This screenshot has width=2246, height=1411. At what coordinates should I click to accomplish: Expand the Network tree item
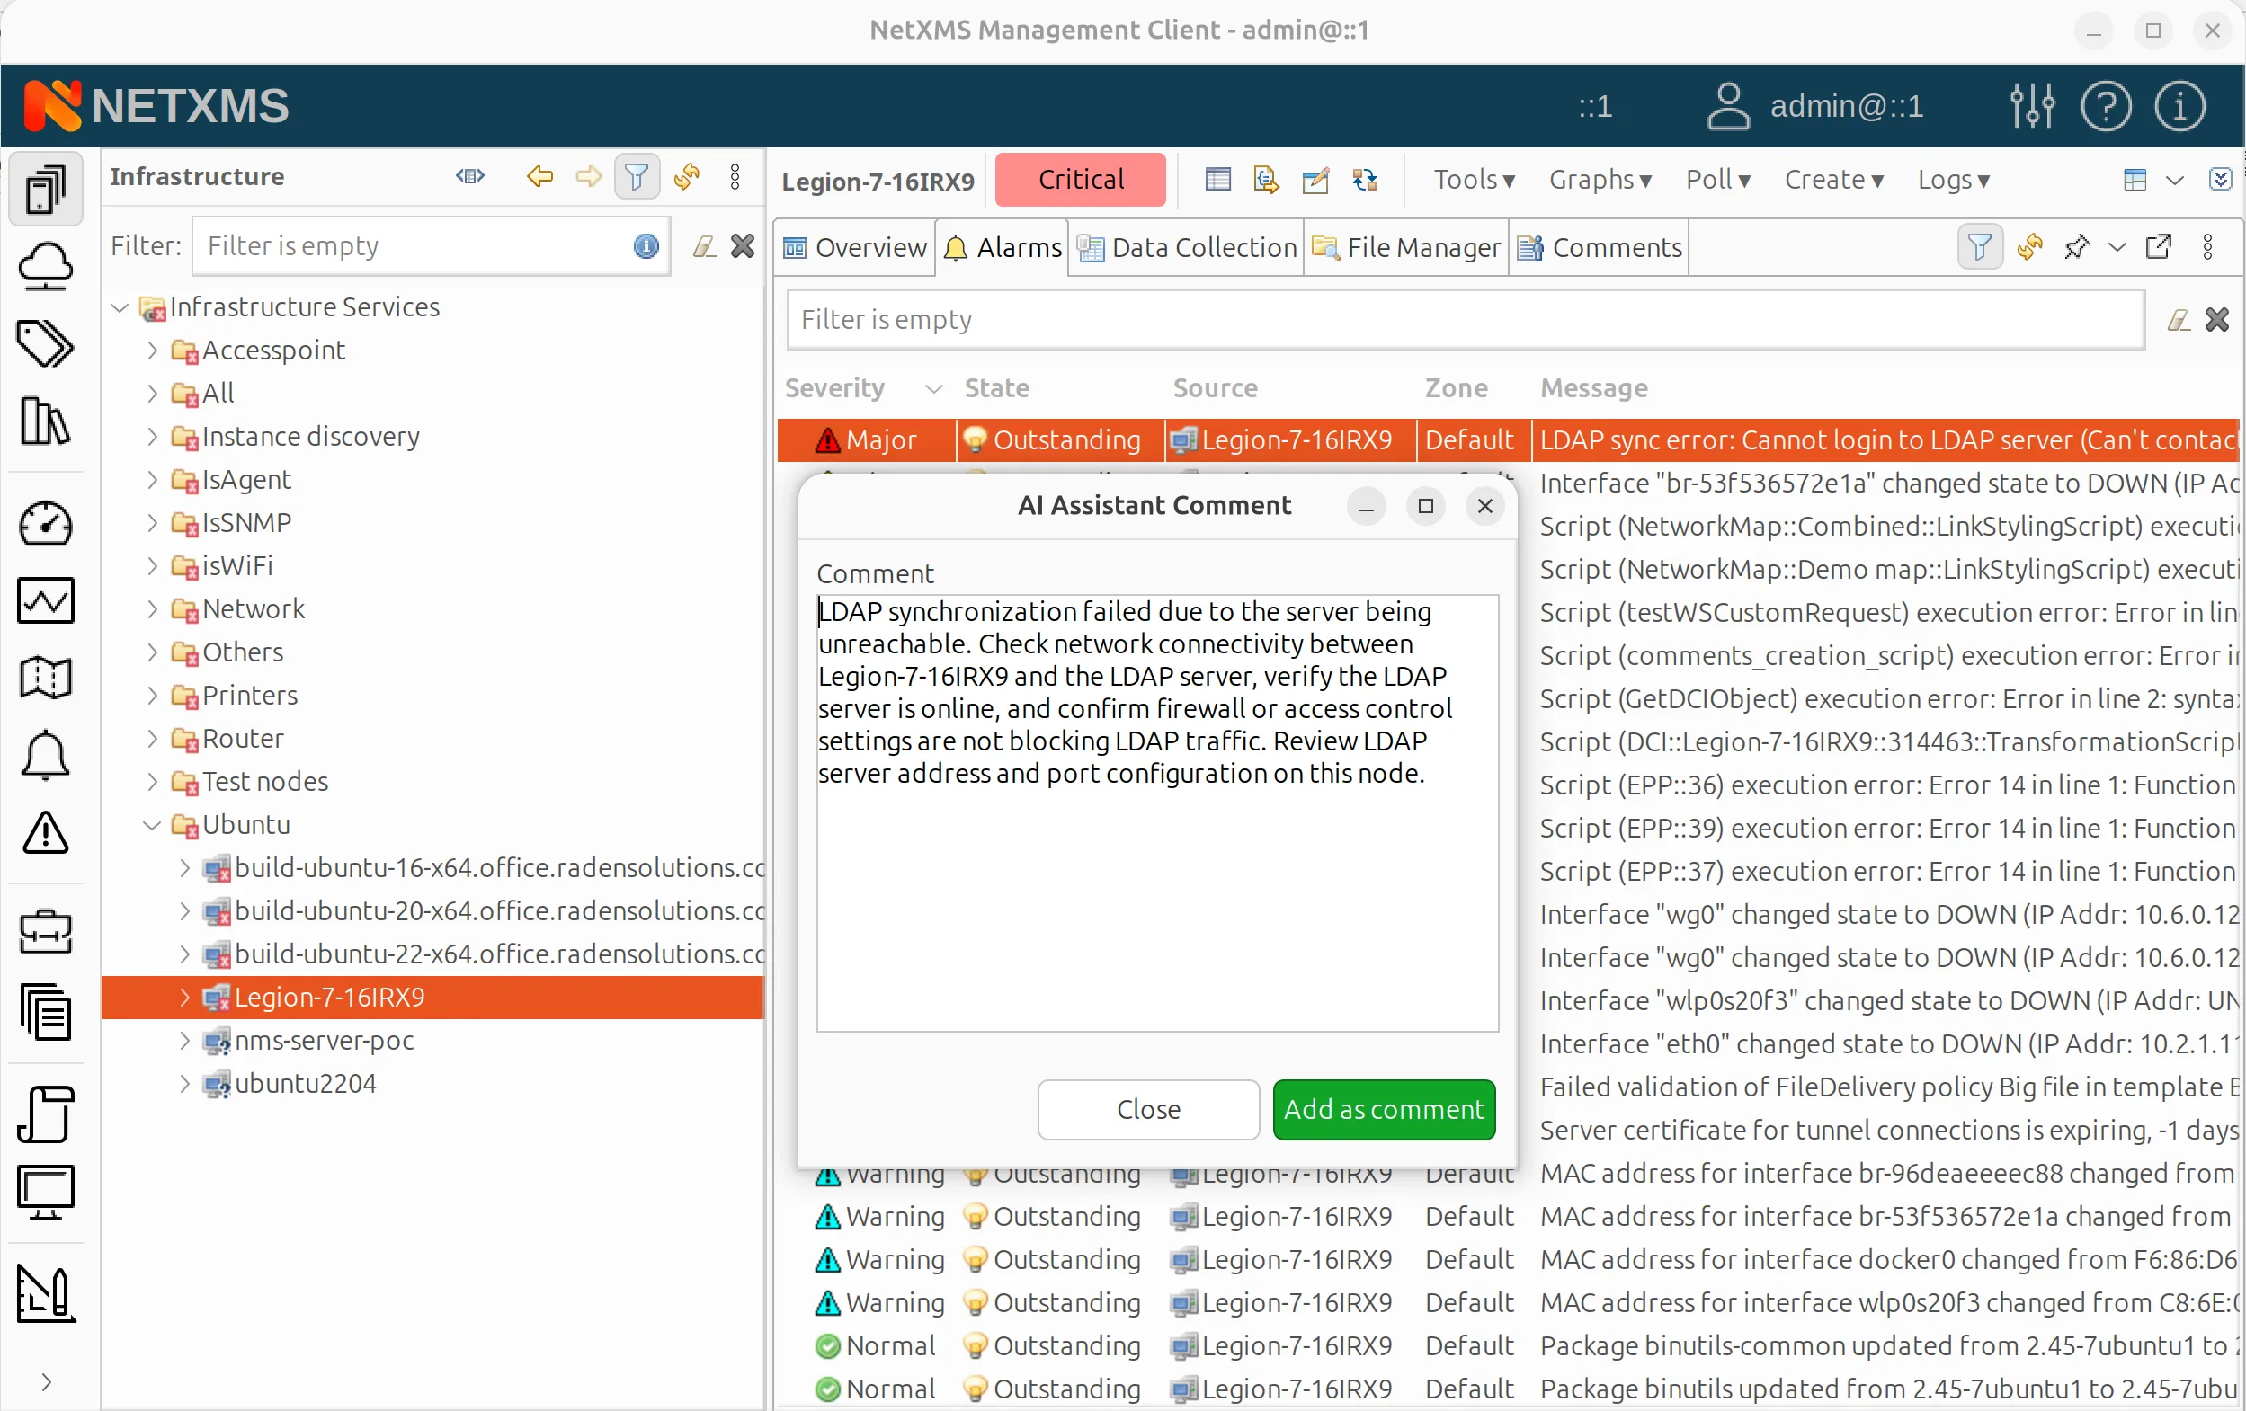(153, 609)
